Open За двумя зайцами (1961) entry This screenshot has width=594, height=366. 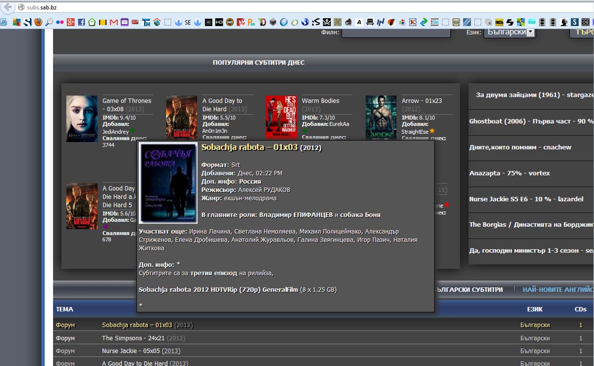click(x=535, y=95)
